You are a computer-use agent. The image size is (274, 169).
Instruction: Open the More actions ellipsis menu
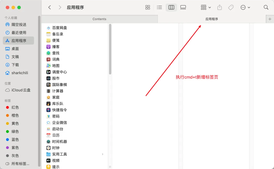(245, 7)
